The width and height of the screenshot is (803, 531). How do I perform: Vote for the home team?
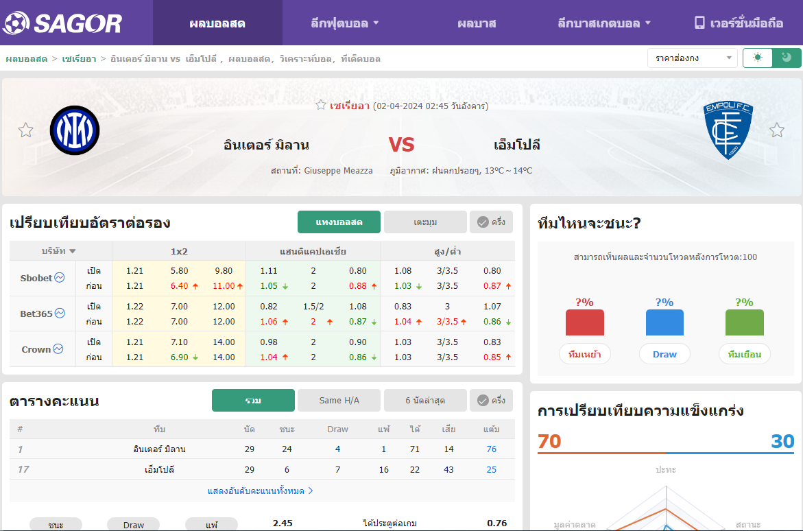coord(584,354)
